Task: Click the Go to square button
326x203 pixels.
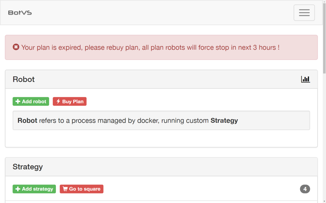Action: click(x=81, y=189)
